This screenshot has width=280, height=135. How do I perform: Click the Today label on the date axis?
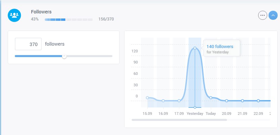click(211, 114)
